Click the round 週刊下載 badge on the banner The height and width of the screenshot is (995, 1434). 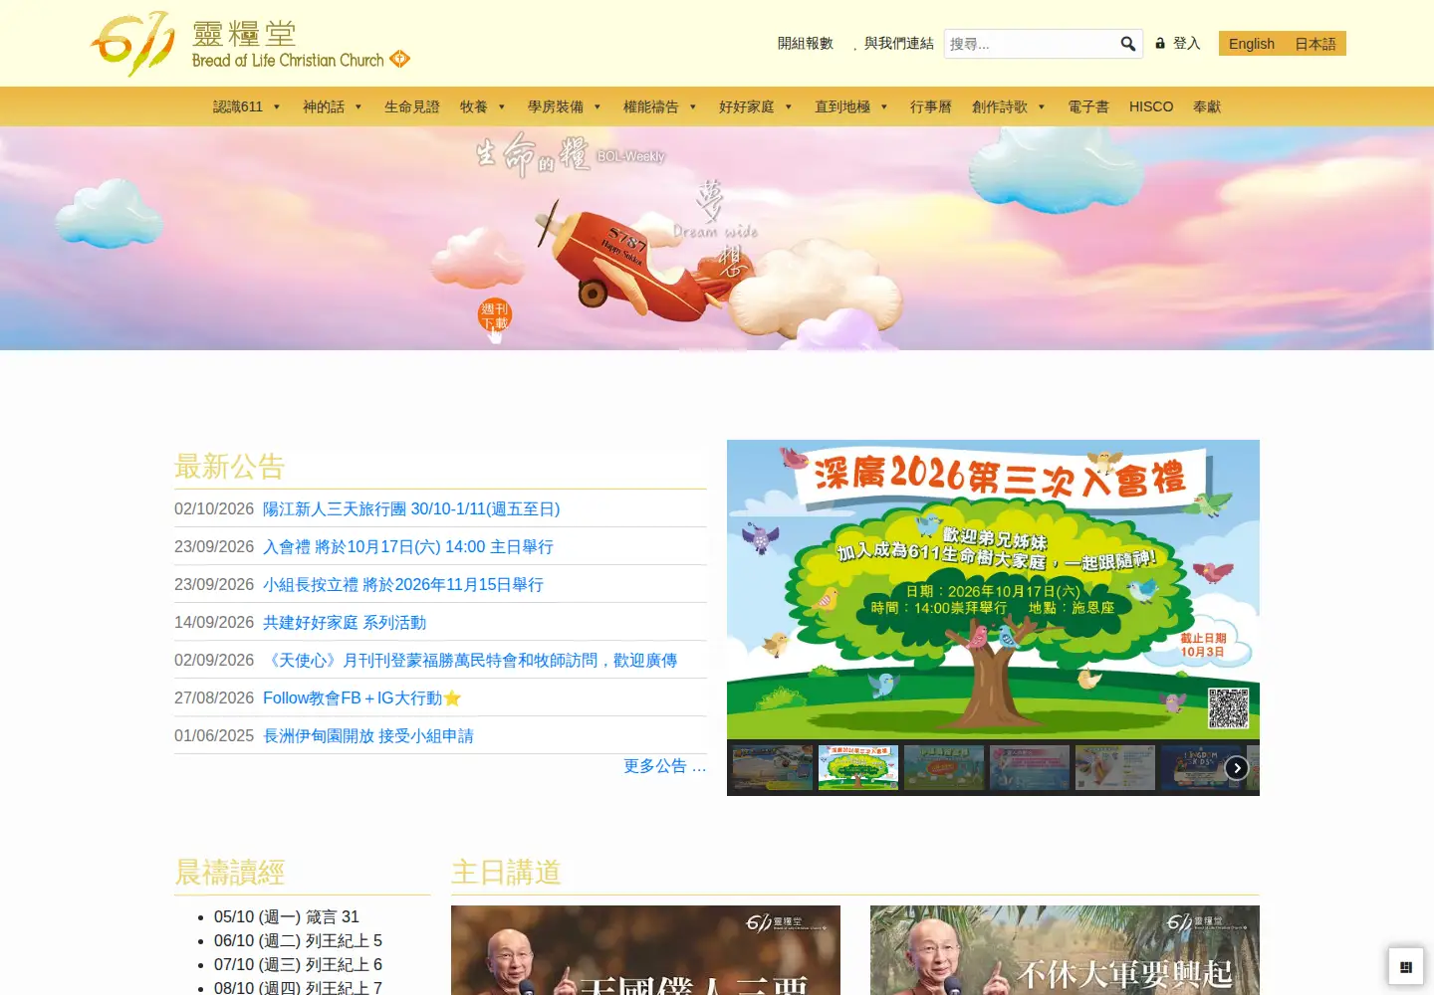click(494, 316)
